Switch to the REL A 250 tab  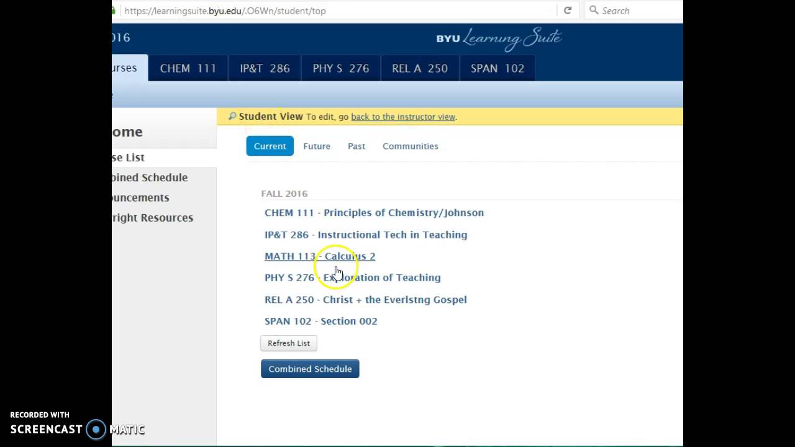pos(420,68)
